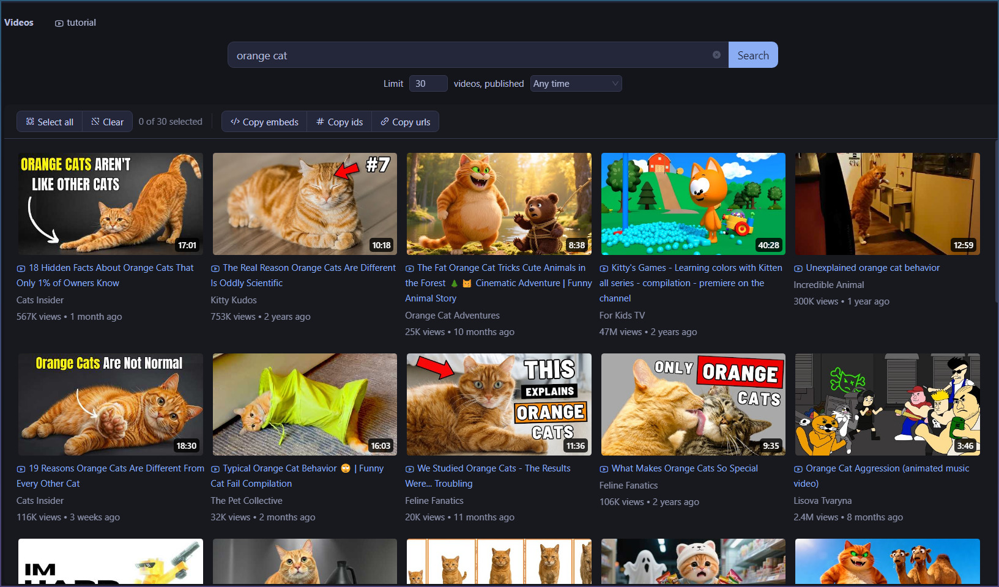Edit the Limit number field
This screenshot has height=587, width=999.
428,84
